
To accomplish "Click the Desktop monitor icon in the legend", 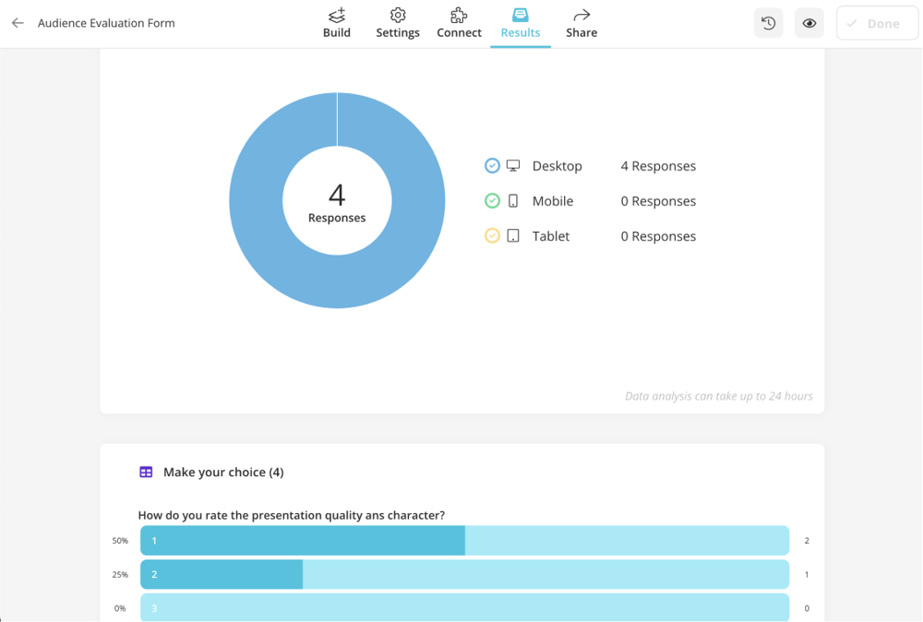I will (x=513, y=165).
